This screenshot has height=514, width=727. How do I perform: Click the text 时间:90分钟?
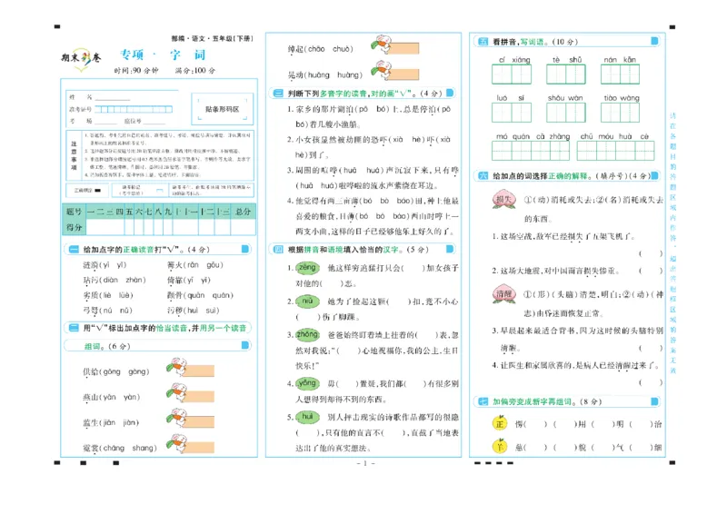136,71
